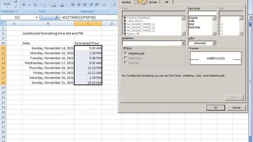Image resolution: width=253 pixels, height=142 pixels.
Task: Click the Preview box showing AaBbCcYyZz
Action: pos(216,58)
